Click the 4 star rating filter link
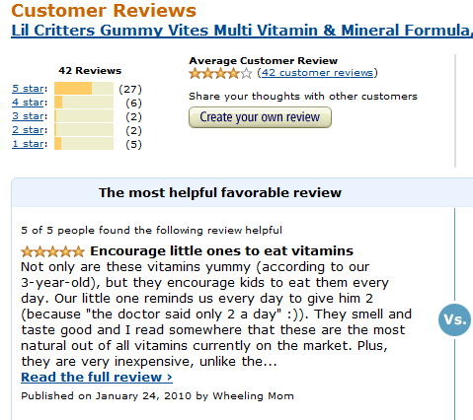Image resolution: width=473 pixels, height=420 pixels. 28,103
